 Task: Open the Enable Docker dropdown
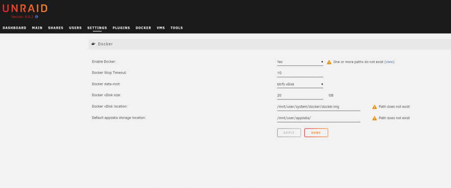pos(300,62)
